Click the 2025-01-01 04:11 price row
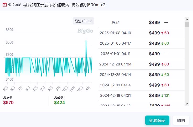 (x=115, y=54)
